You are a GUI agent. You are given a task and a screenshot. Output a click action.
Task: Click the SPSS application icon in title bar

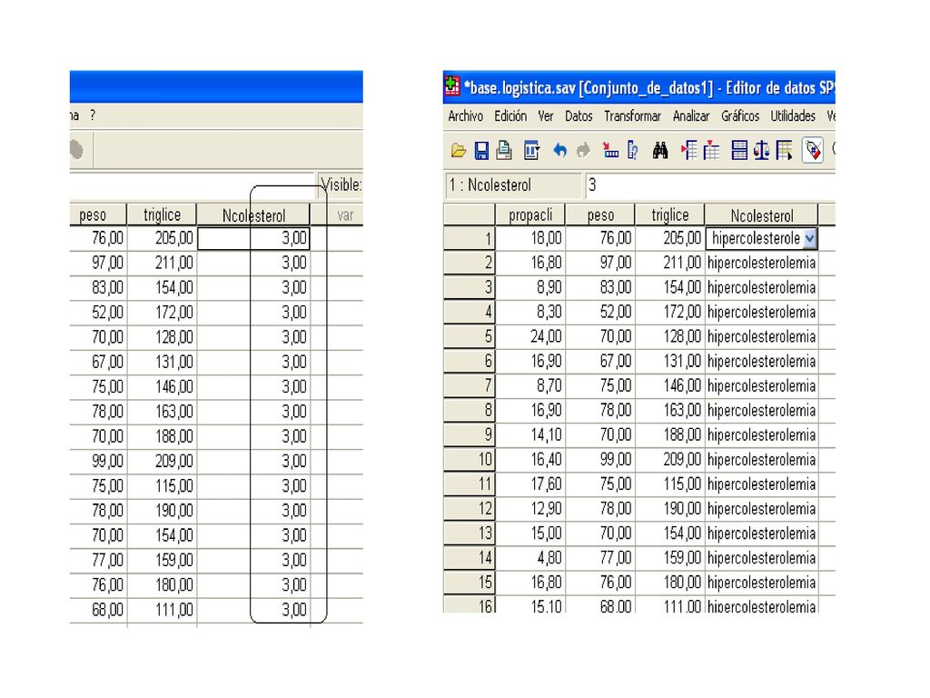click(x=452, y=86)
